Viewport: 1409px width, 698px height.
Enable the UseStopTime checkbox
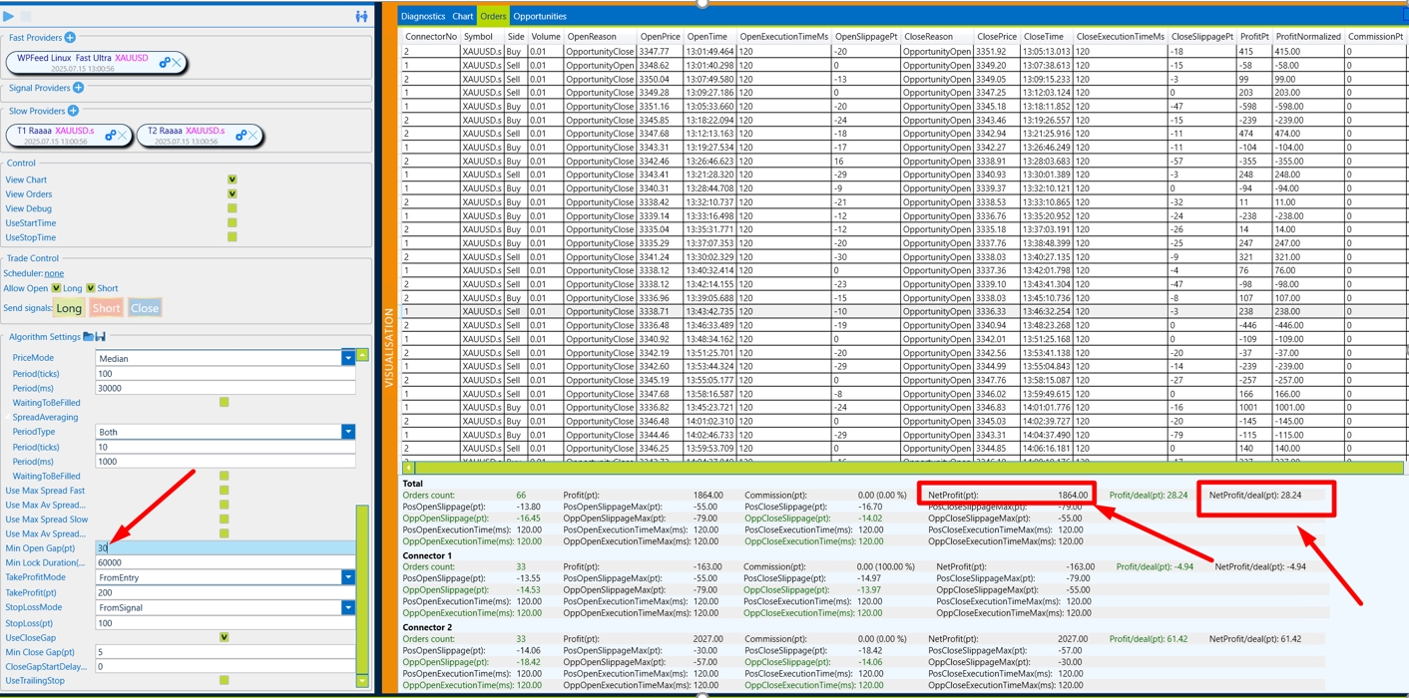click(x=233, y=237)
